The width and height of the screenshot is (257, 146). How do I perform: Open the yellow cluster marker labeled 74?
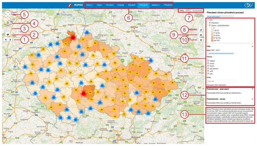91,99
